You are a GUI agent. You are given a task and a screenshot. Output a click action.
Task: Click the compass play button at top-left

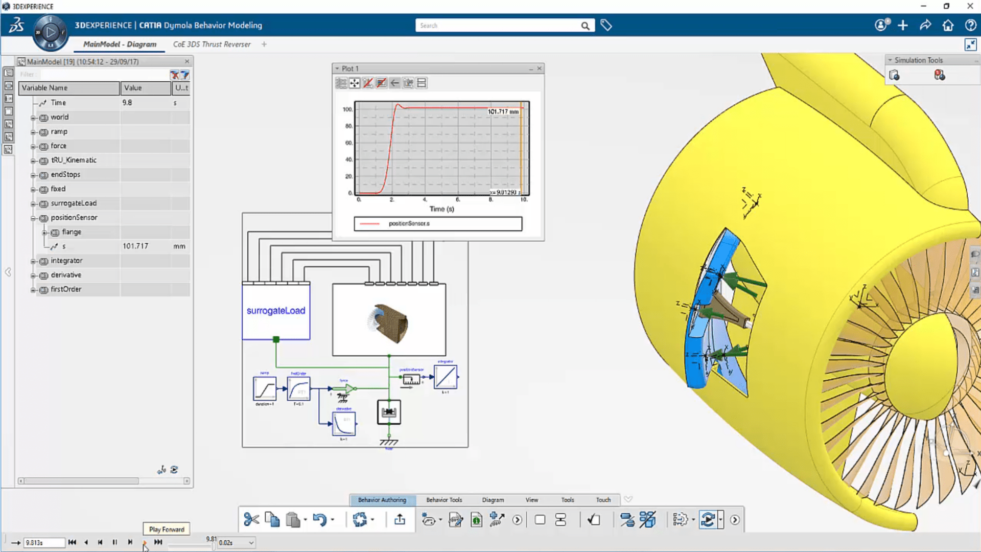[x=50, y=33]
